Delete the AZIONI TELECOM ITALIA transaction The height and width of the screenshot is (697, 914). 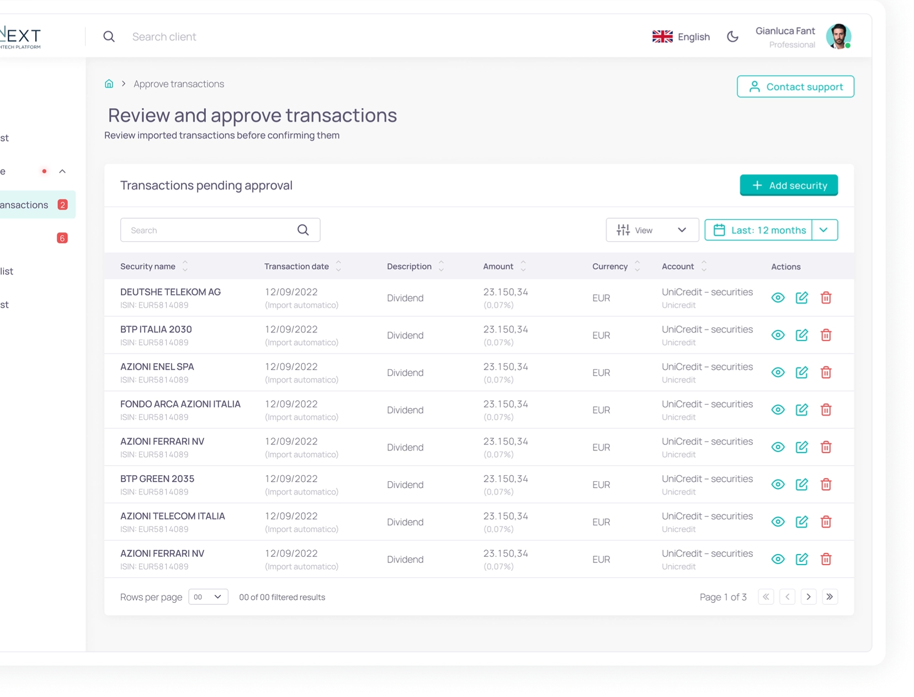826,522
